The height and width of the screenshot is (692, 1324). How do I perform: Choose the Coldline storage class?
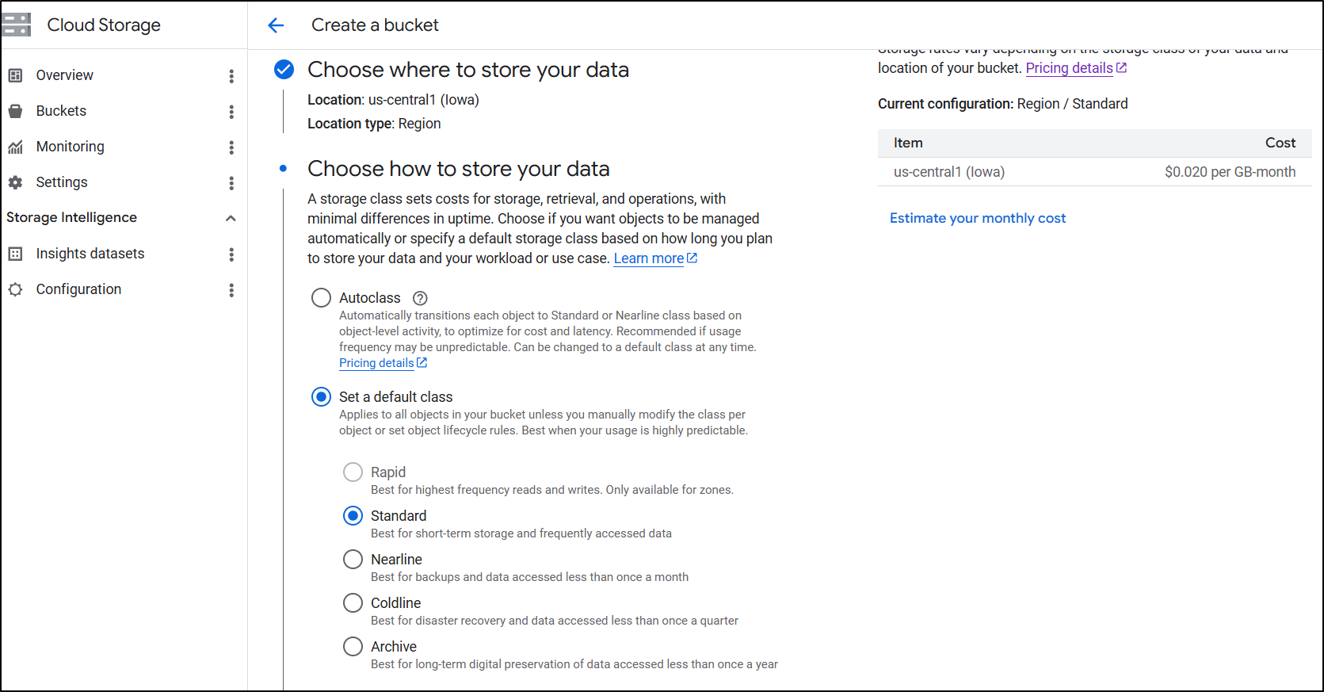[353, 603]
